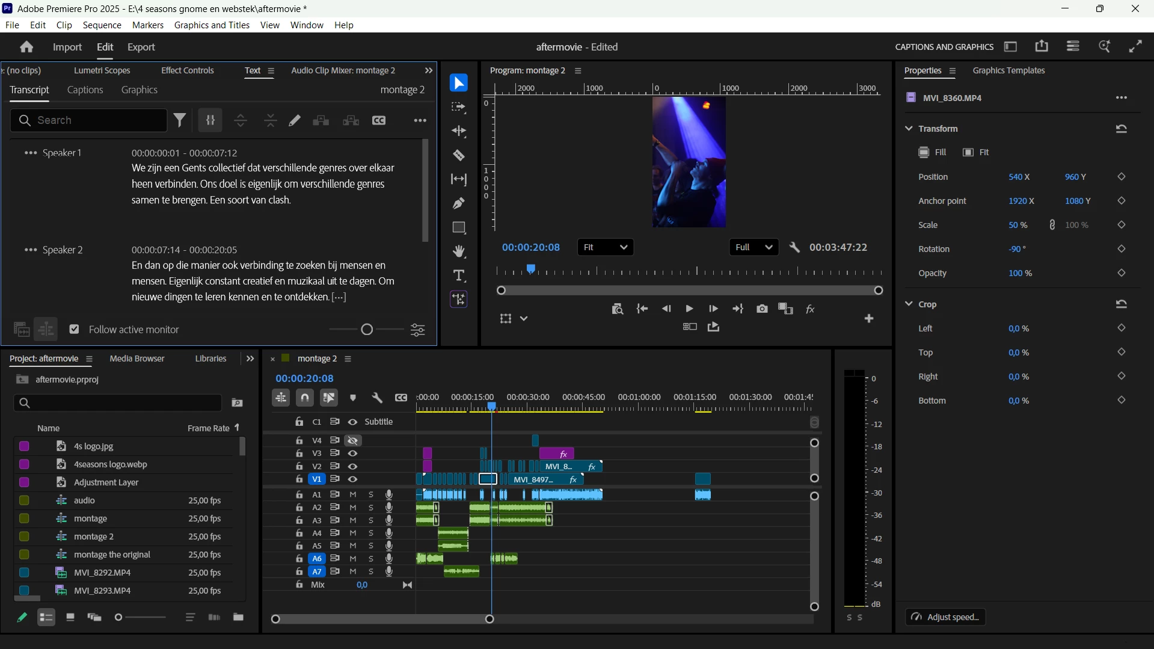The height and width of the screenshot is (649, 1154).
Task: Select the Pen tool
Action: pos(459,203)
